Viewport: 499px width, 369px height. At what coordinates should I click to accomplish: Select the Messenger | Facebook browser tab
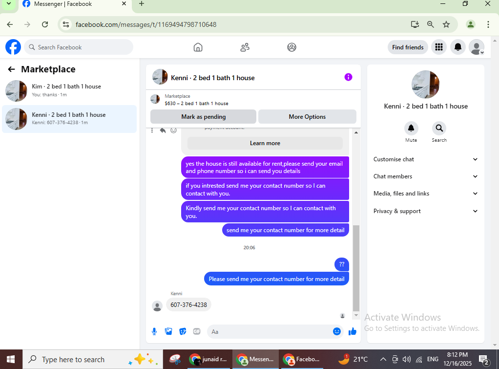[75, 4]
